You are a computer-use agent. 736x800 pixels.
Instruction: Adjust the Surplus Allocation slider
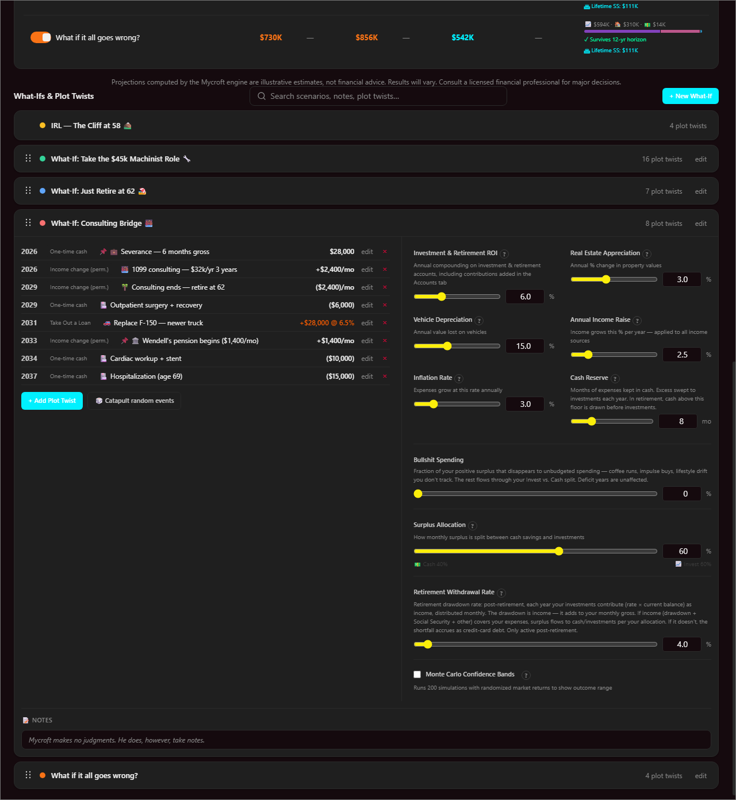[535, 551]
